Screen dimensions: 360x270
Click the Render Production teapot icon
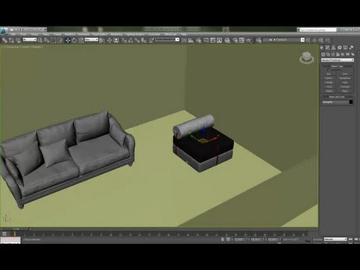point(248,40)
